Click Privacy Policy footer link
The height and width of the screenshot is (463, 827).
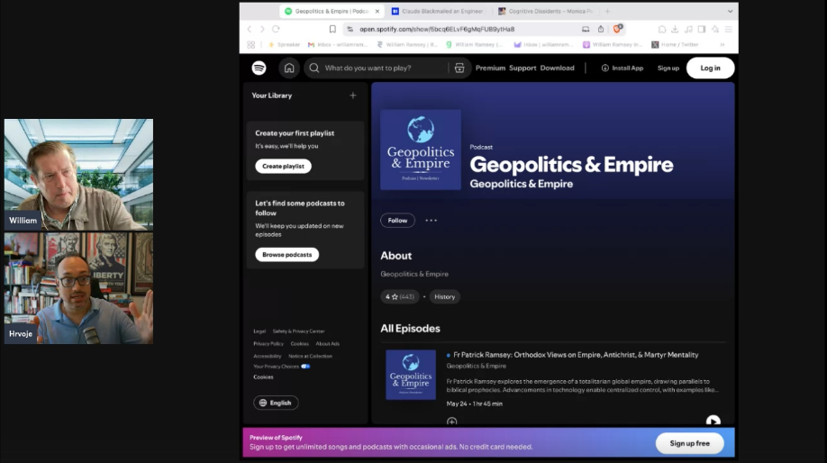(268, 344)
